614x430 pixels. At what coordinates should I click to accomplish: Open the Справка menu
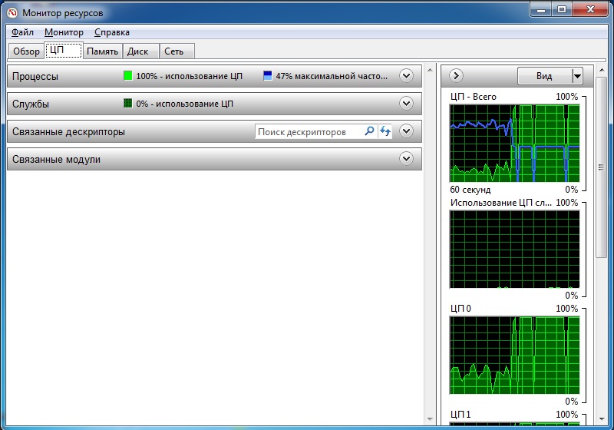(111, 32)
